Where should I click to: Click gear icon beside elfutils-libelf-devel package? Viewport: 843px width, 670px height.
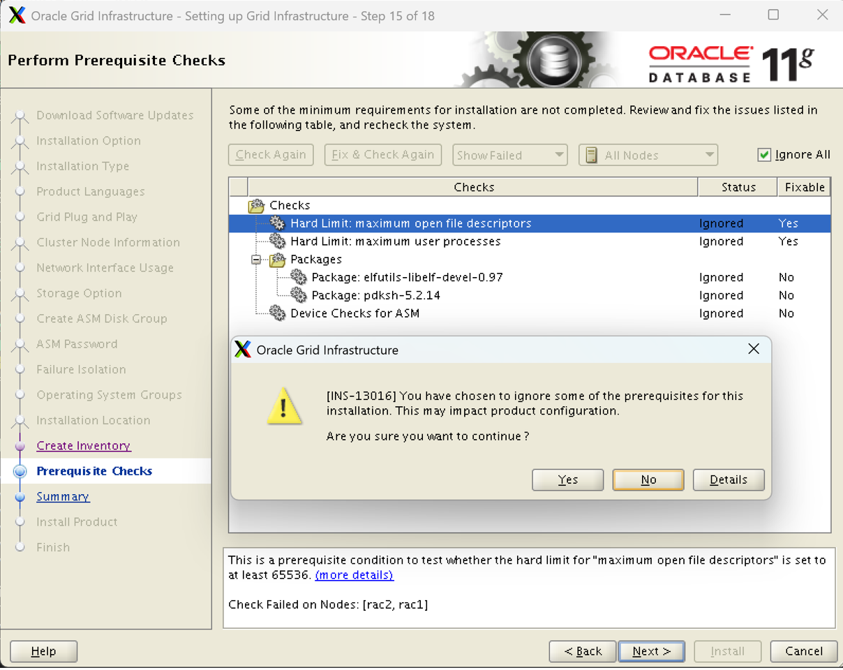pyautogui.click(x=299, y=278)
